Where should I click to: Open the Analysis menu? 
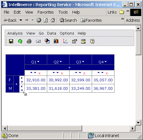click(x=15, y=33)
